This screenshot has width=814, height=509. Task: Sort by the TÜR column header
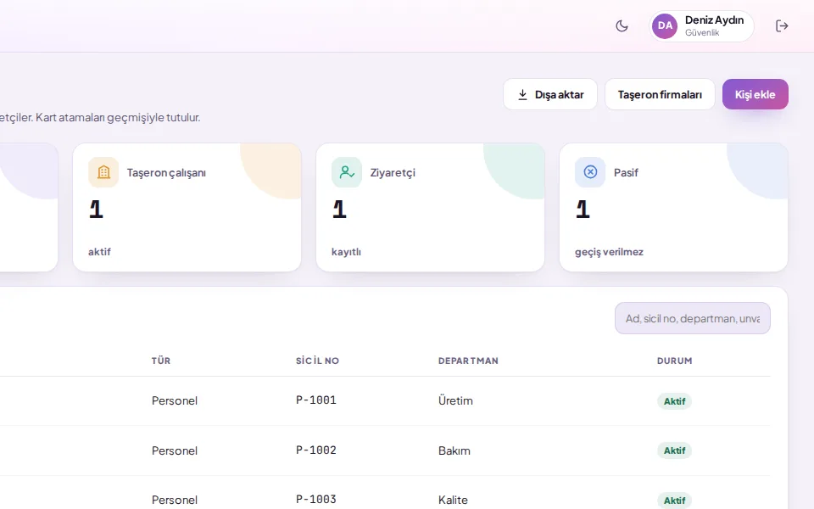point(161,361)
